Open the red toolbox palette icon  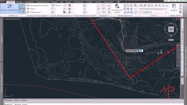(x=24, y=9)
